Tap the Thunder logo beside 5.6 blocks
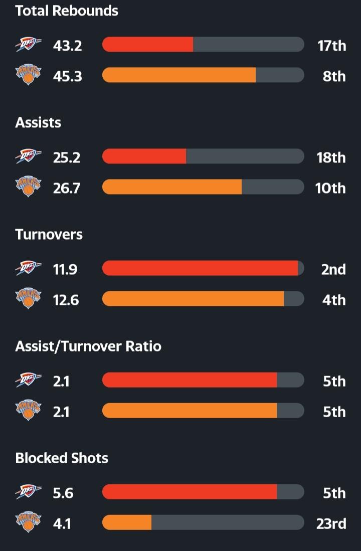361x551 pixels. (28, 492)
